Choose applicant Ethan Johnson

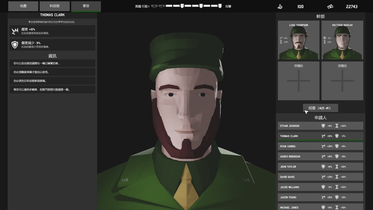click(320, 126)
